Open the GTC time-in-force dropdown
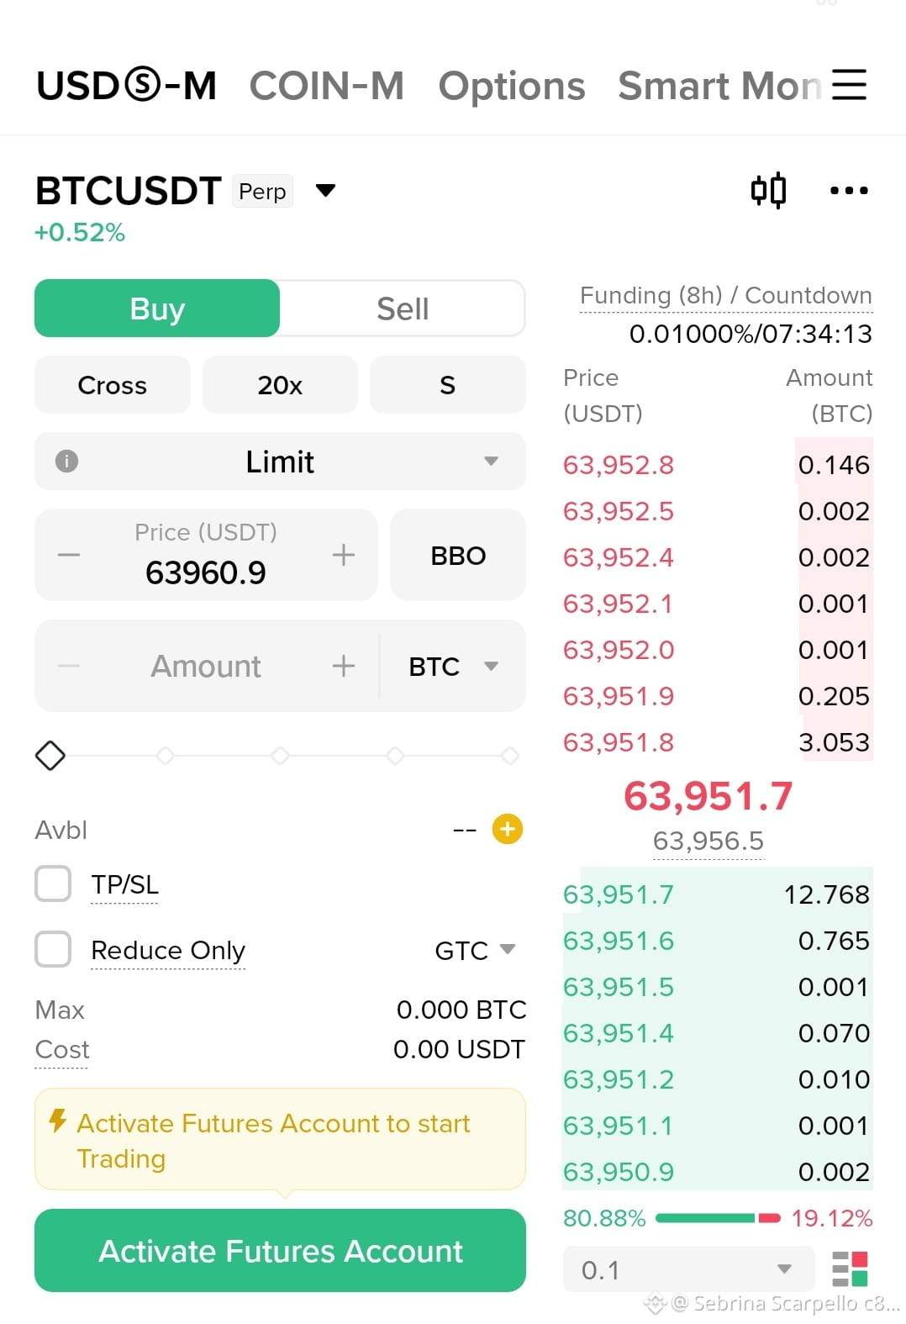Viewport: 906px width, 1324px height. click(475, 950)
